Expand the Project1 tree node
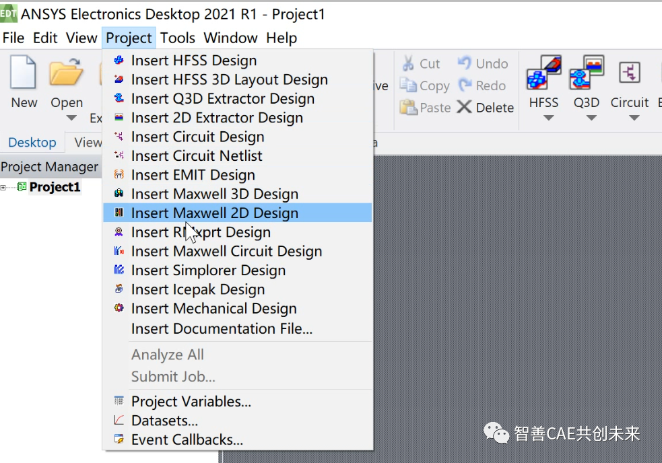Image resolution: width=662 pixels, height=463 pixels. 3,187
